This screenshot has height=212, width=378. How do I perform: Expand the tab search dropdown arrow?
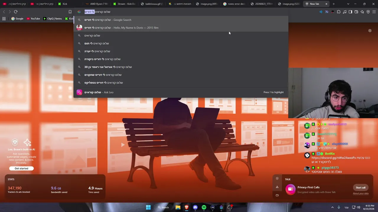click(348, 4)
